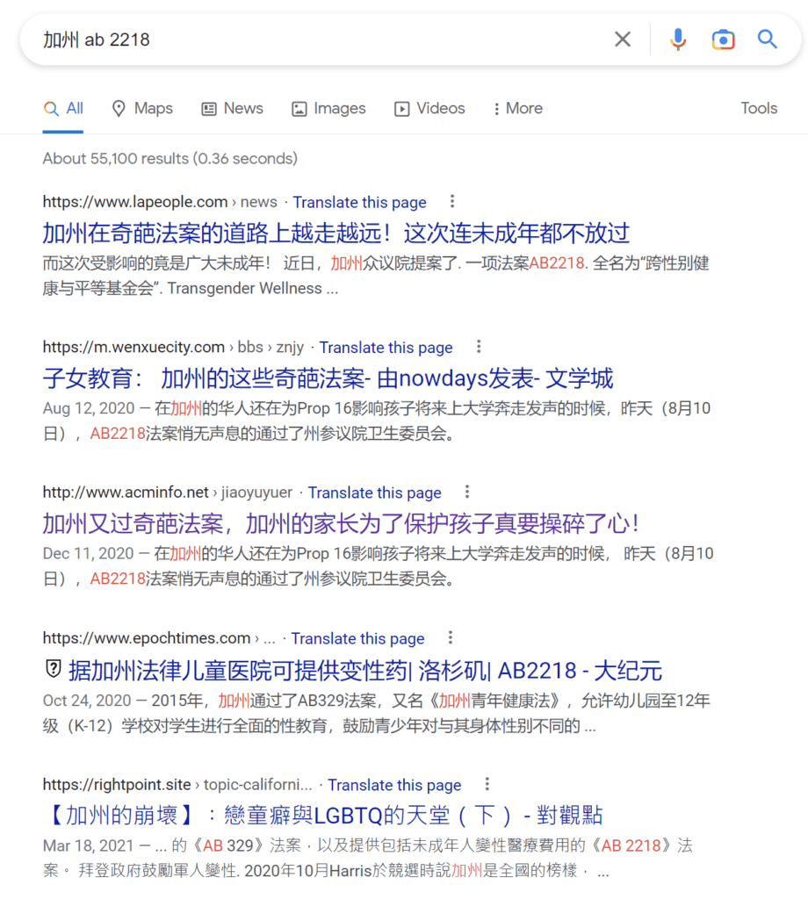
Task: Click the blue magnifier search button
Action: (x=768, y=40)
